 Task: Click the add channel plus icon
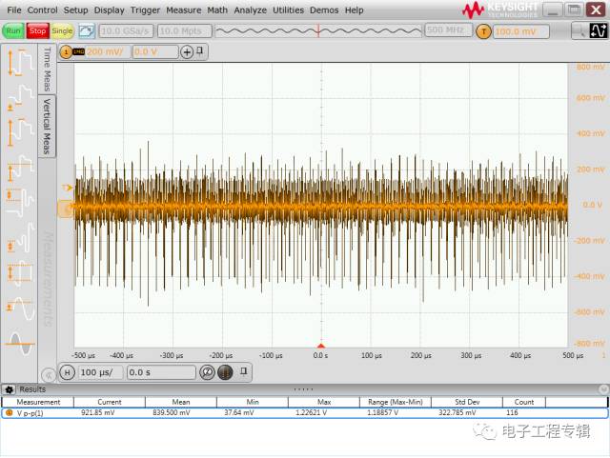(x=187, y=51)
